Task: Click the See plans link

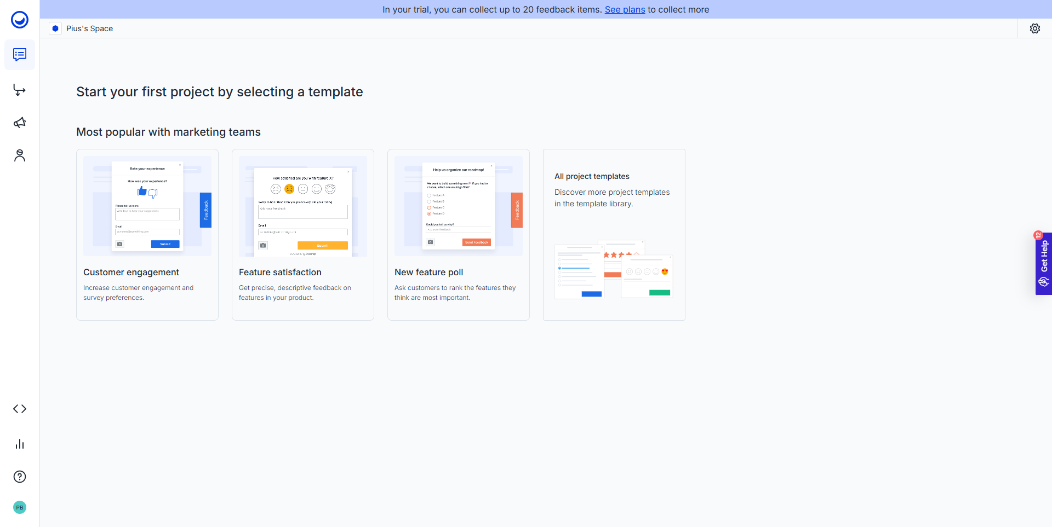Action: 625,9
